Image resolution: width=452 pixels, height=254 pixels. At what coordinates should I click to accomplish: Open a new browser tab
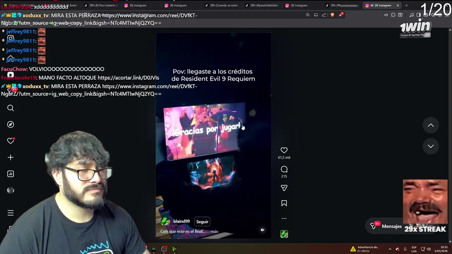[406, 5]
